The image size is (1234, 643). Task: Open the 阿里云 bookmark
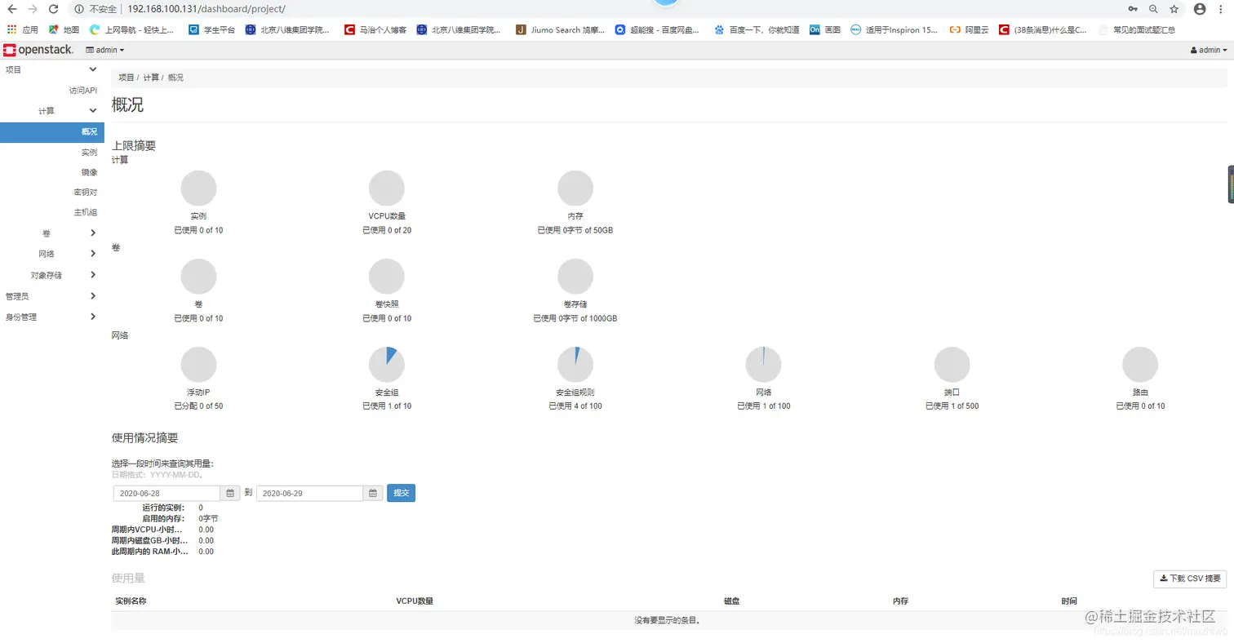pyautogui.click(x=969, y=29)
